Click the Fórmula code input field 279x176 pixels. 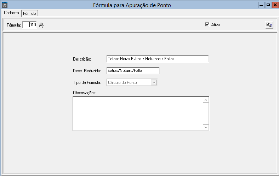[29, 25]
